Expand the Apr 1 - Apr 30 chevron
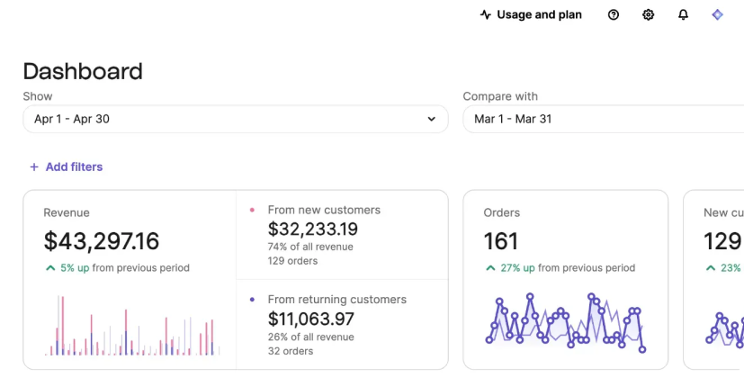The height and width of the screenshot is (378, 744). point(431,119)
